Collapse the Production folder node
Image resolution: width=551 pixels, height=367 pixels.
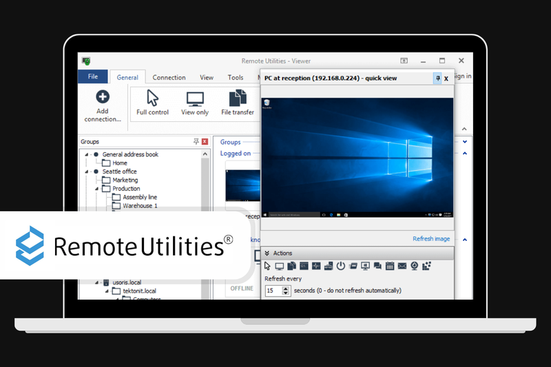point(97,189)
